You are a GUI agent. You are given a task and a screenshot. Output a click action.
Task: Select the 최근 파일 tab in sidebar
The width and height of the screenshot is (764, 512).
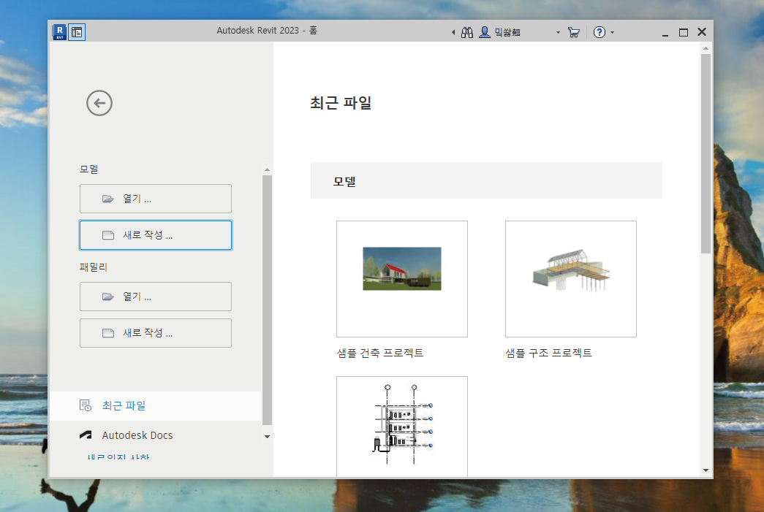(x=156, y=406)
